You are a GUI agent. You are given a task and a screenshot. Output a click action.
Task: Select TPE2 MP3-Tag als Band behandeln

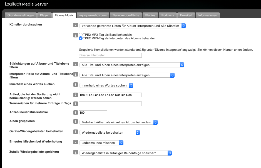(81, 35)
